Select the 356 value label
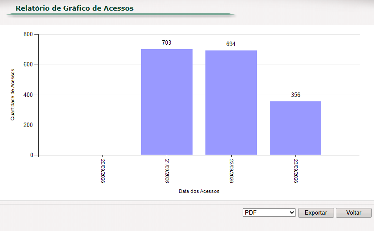 (295, 95)
